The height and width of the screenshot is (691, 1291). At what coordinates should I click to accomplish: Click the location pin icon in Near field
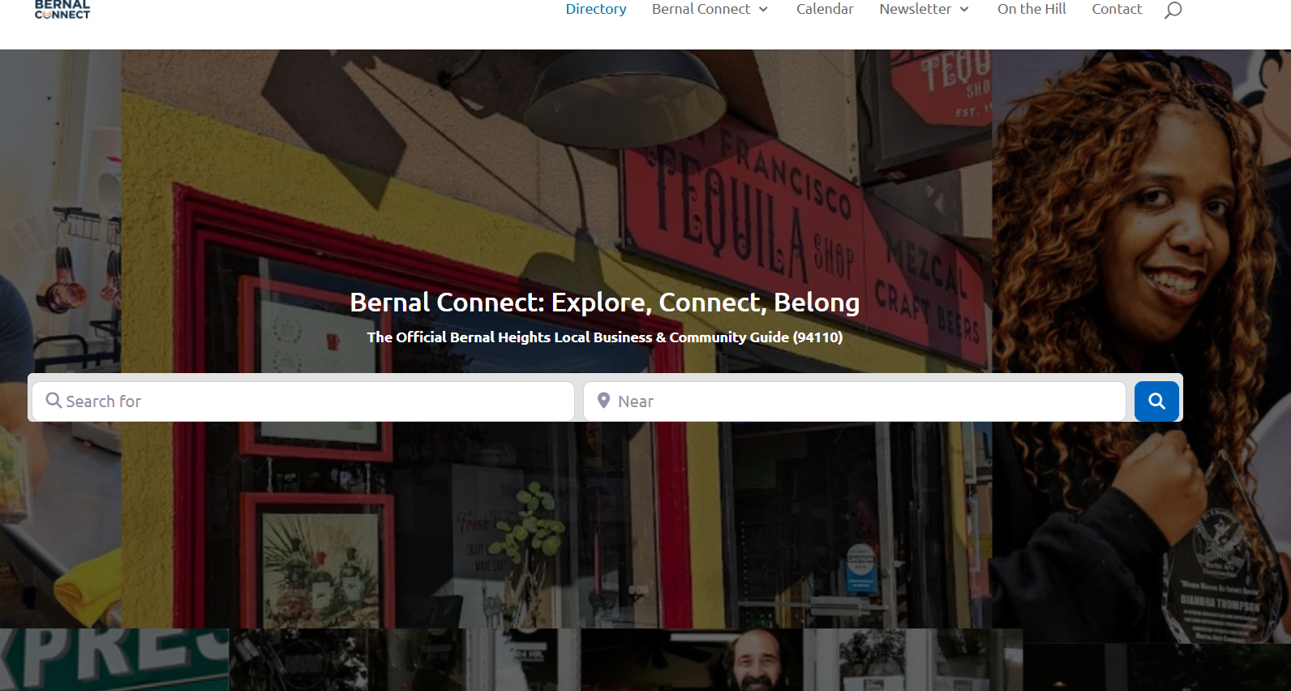click(603, 401)
